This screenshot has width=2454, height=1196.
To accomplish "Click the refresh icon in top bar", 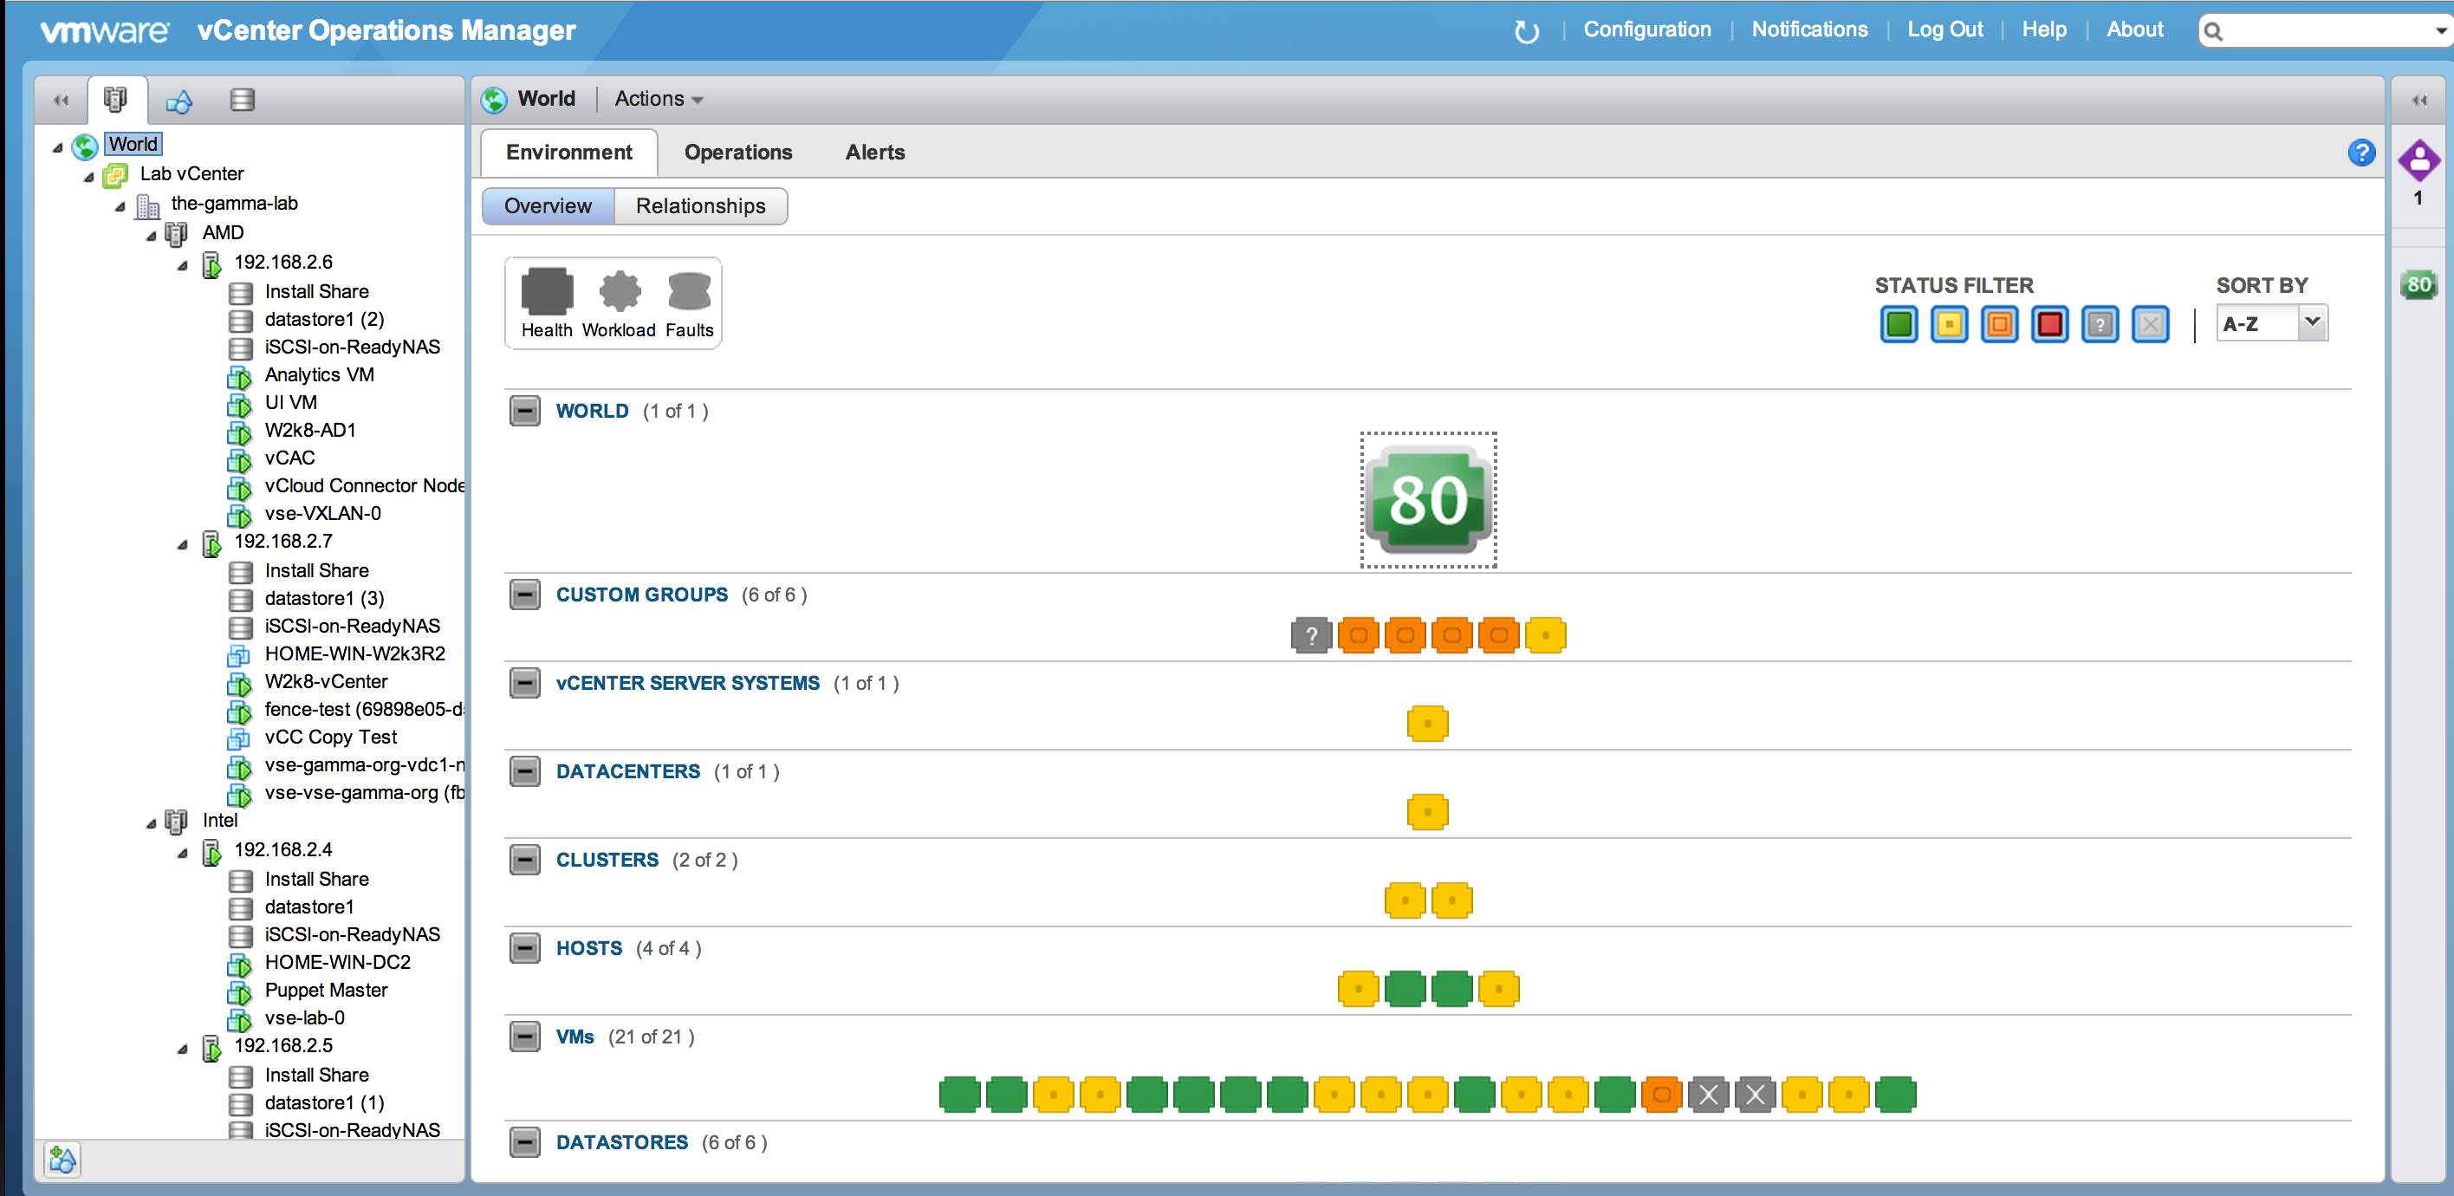I will 1526,31.
